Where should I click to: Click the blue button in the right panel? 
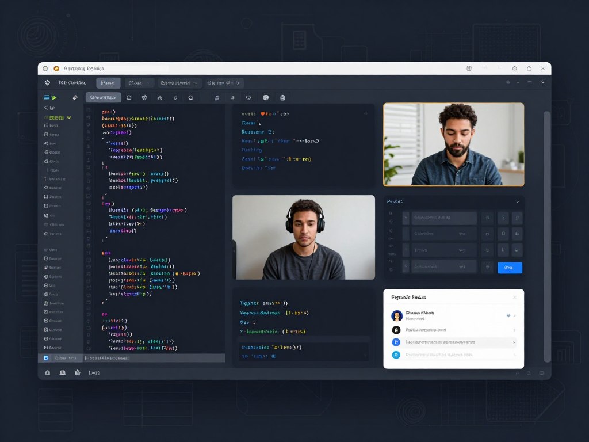510,268
